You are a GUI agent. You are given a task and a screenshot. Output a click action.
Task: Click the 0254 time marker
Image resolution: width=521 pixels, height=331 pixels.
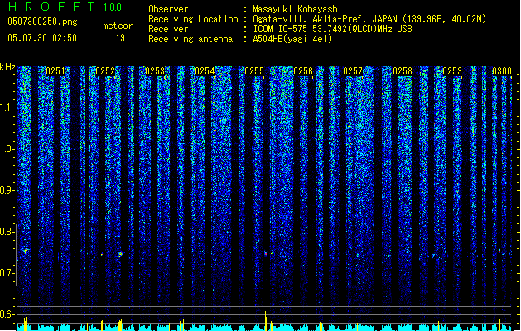click(x=205, y=71)
